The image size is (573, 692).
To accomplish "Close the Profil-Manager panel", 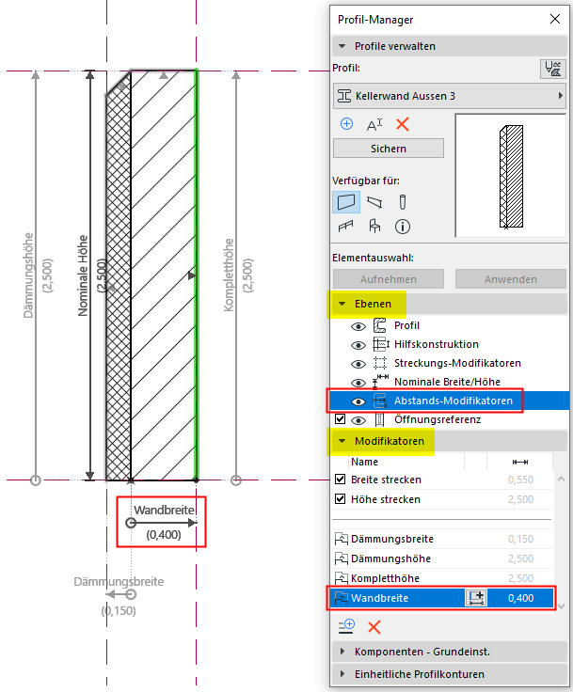I will click(x=555, y=19).
